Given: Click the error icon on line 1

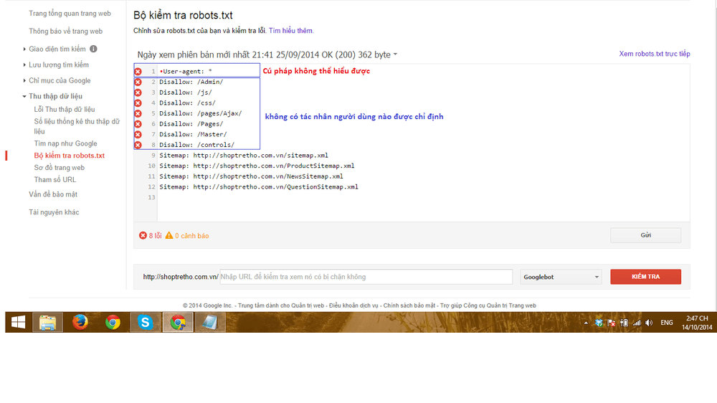Looking at the screenshot, I should coord(138,72).
